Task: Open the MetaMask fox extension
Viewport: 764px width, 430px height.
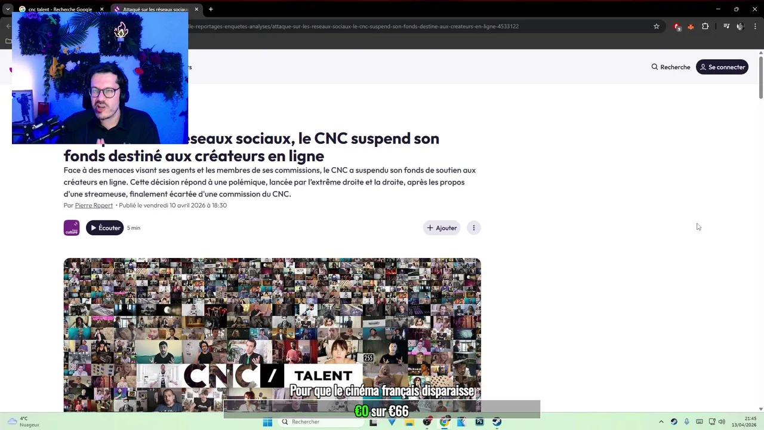Action: pyautogui.click(x=691, y=26)
